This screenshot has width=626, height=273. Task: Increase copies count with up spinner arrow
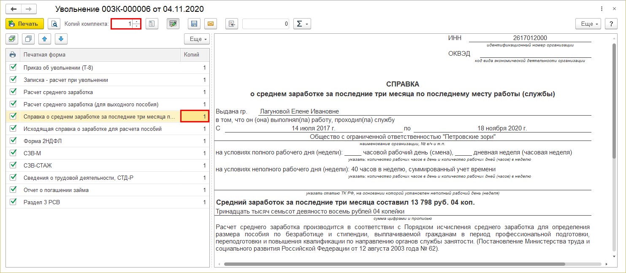coord(136,22)
